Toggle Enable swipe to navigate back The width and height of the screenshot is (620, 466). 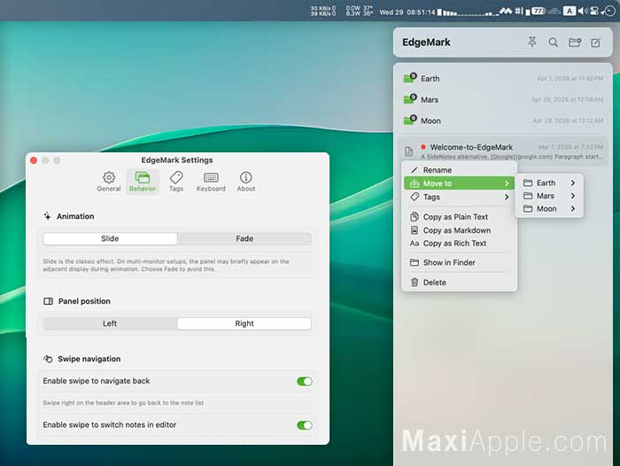(304, 381)
